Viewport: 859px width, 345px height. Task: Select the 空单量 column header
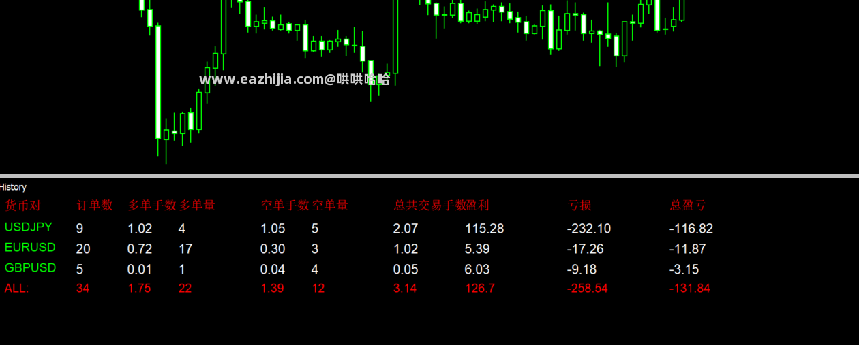(330, 205)
